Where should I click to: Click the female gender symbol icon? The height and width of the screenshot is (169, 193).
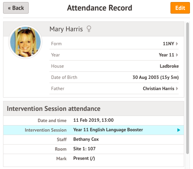pyautogui.click(x=89, y=29)
